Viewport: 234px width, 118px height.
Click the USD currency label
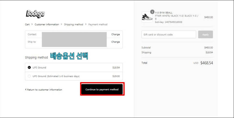tap(196, 63)
